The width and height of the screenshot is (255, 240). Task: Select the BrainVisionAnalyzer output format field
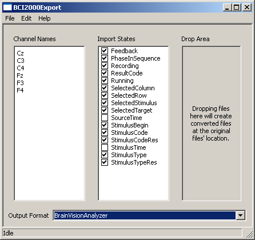click(145, 215)
